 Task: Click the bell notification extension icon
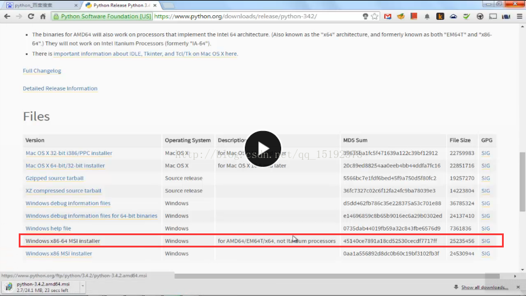coord(427,16)
